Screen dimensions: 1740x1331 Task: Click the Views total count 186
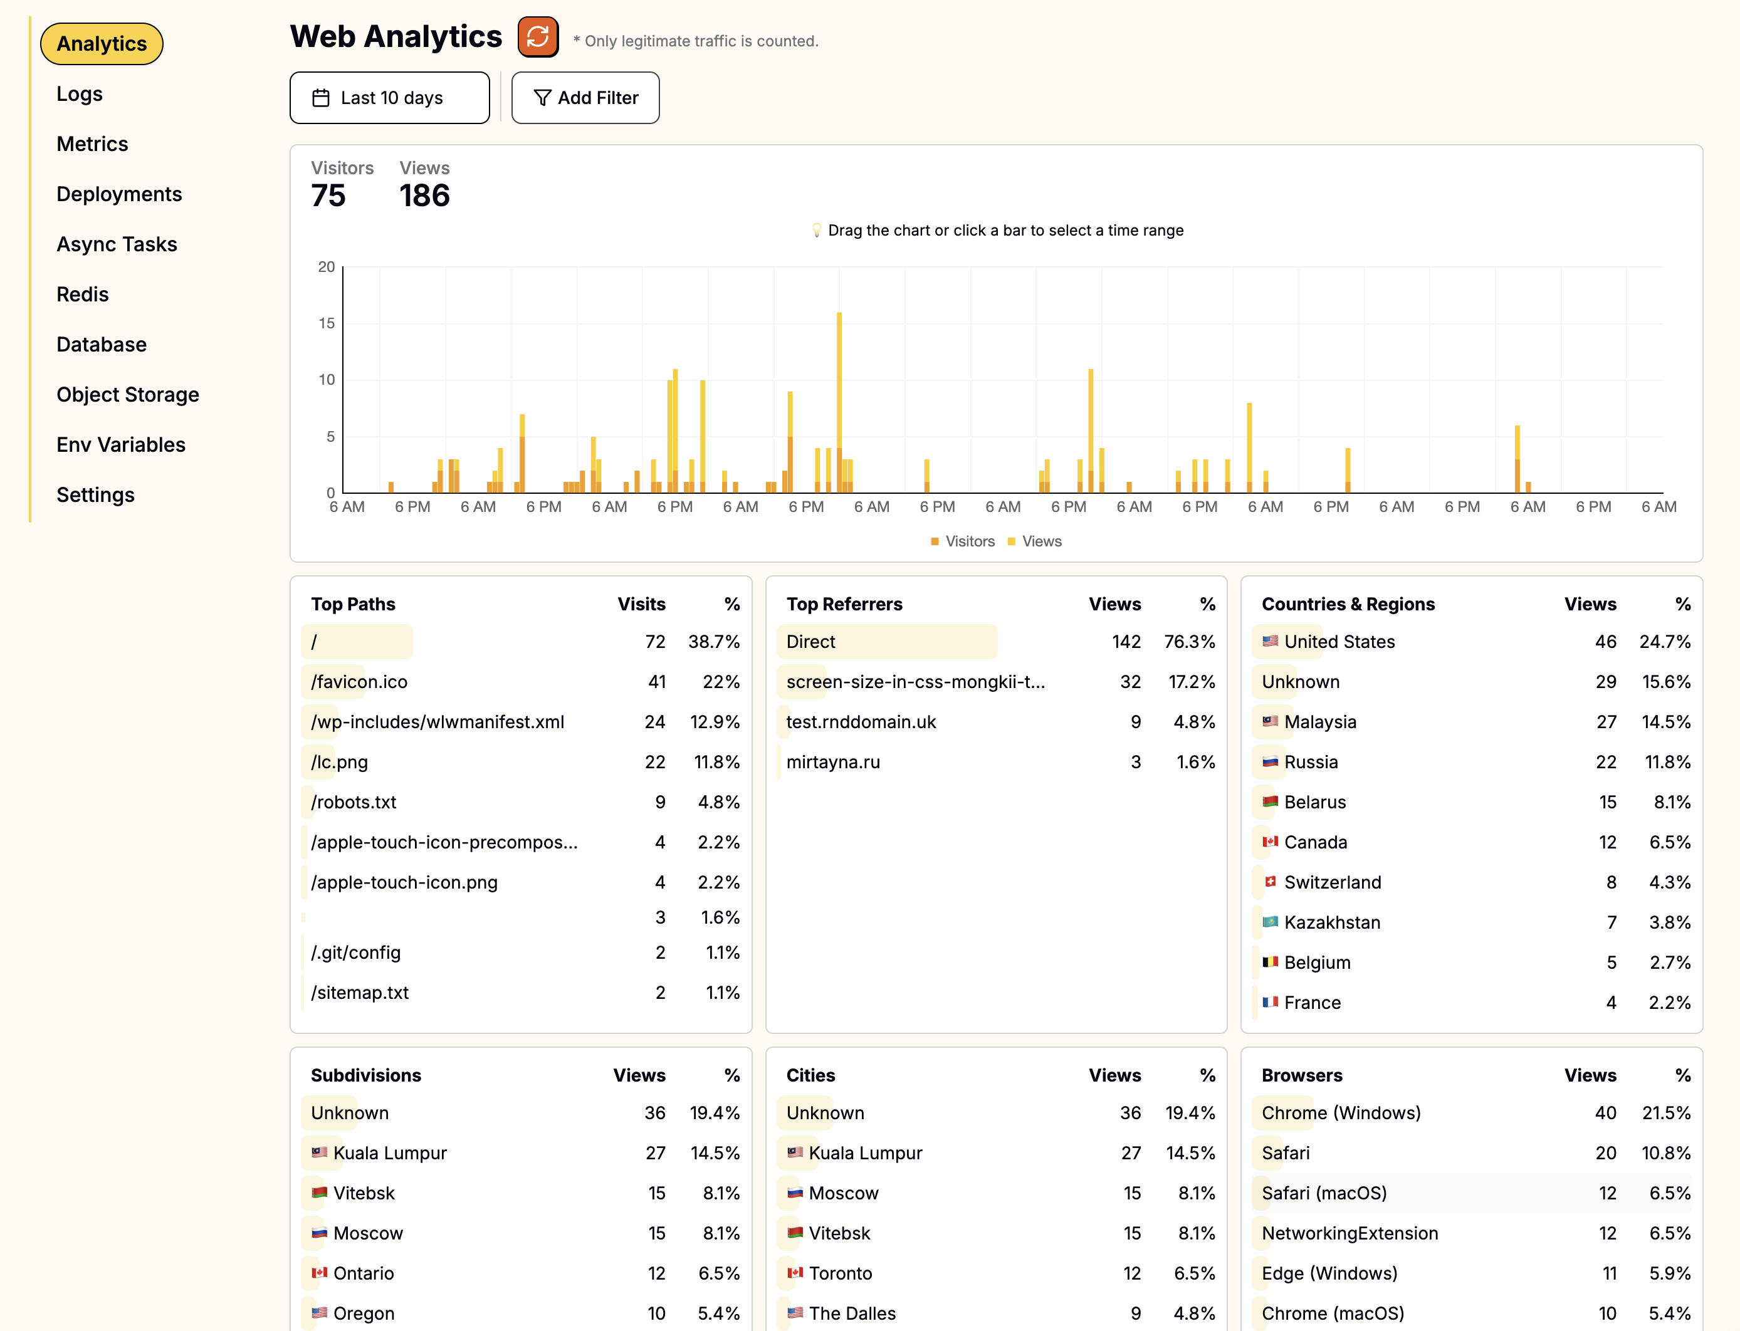tap(425, 196)
